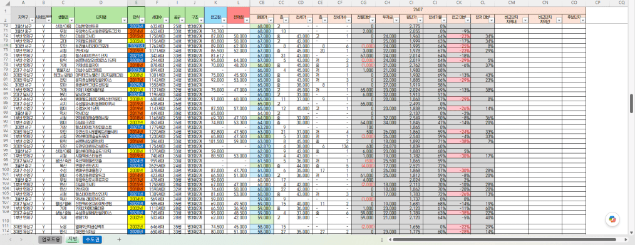Go to previous sheet with left arrow
Image resolution: width=635 pixels, height=245 pixels.
click(11, 240)
